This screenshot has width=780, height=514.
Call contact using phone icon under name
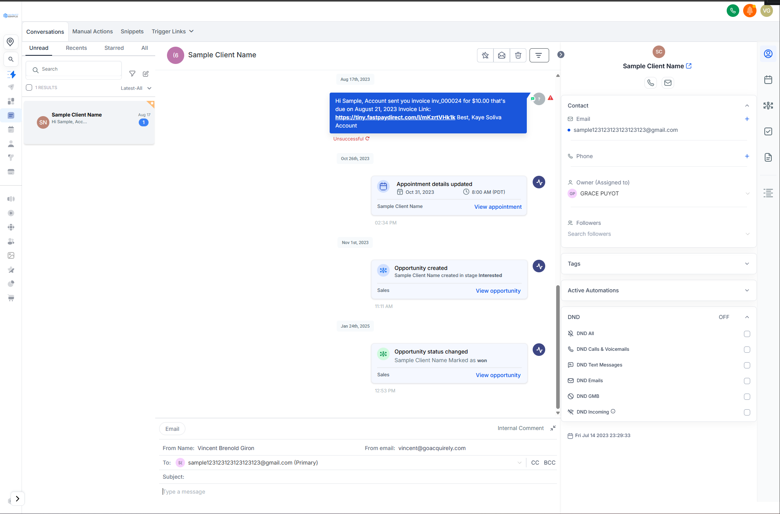point(651,83)
